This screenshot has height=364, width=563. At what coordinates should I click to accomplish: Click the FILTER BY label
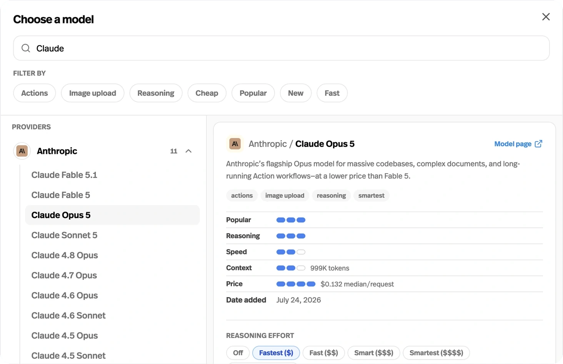point(29,73)
